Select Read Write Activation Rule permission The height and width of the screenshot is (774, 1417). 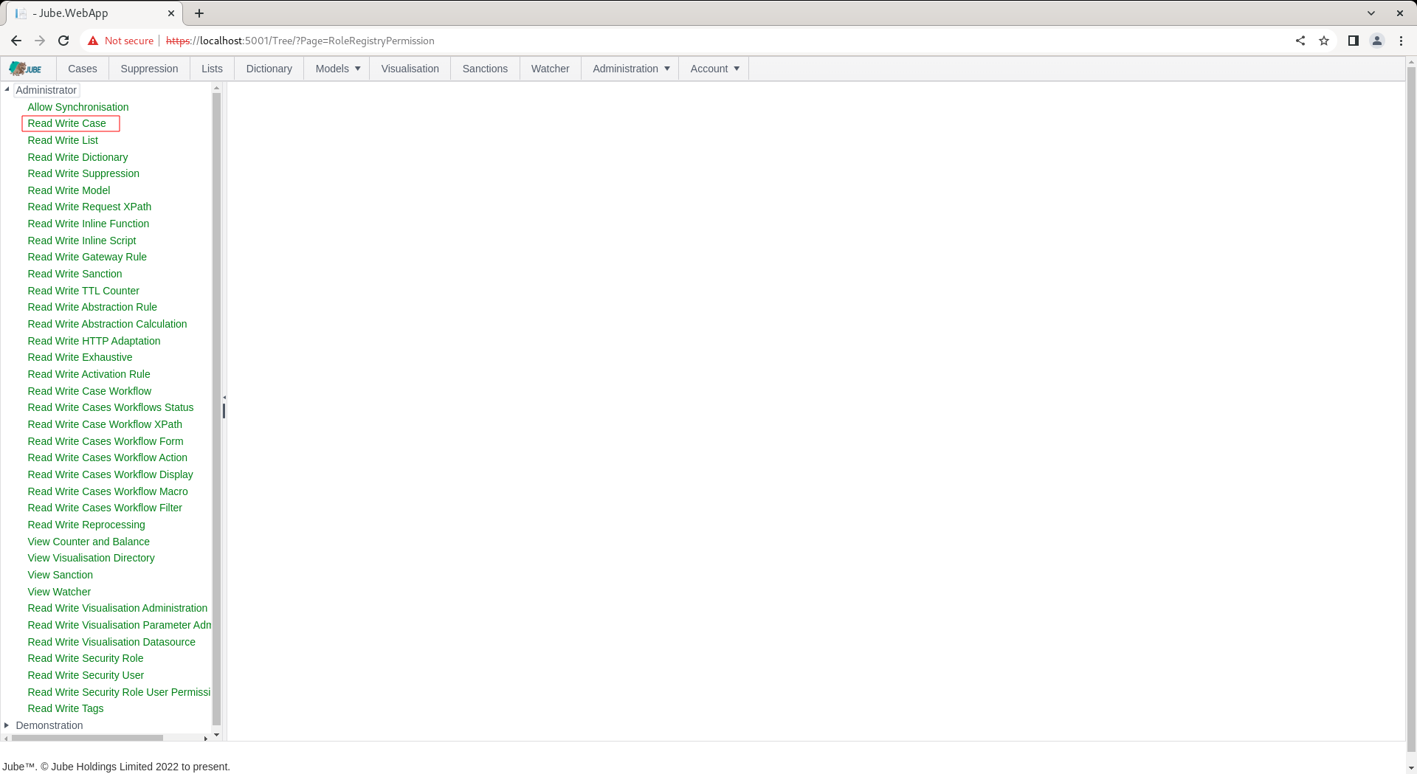click(x=89, y=374)
